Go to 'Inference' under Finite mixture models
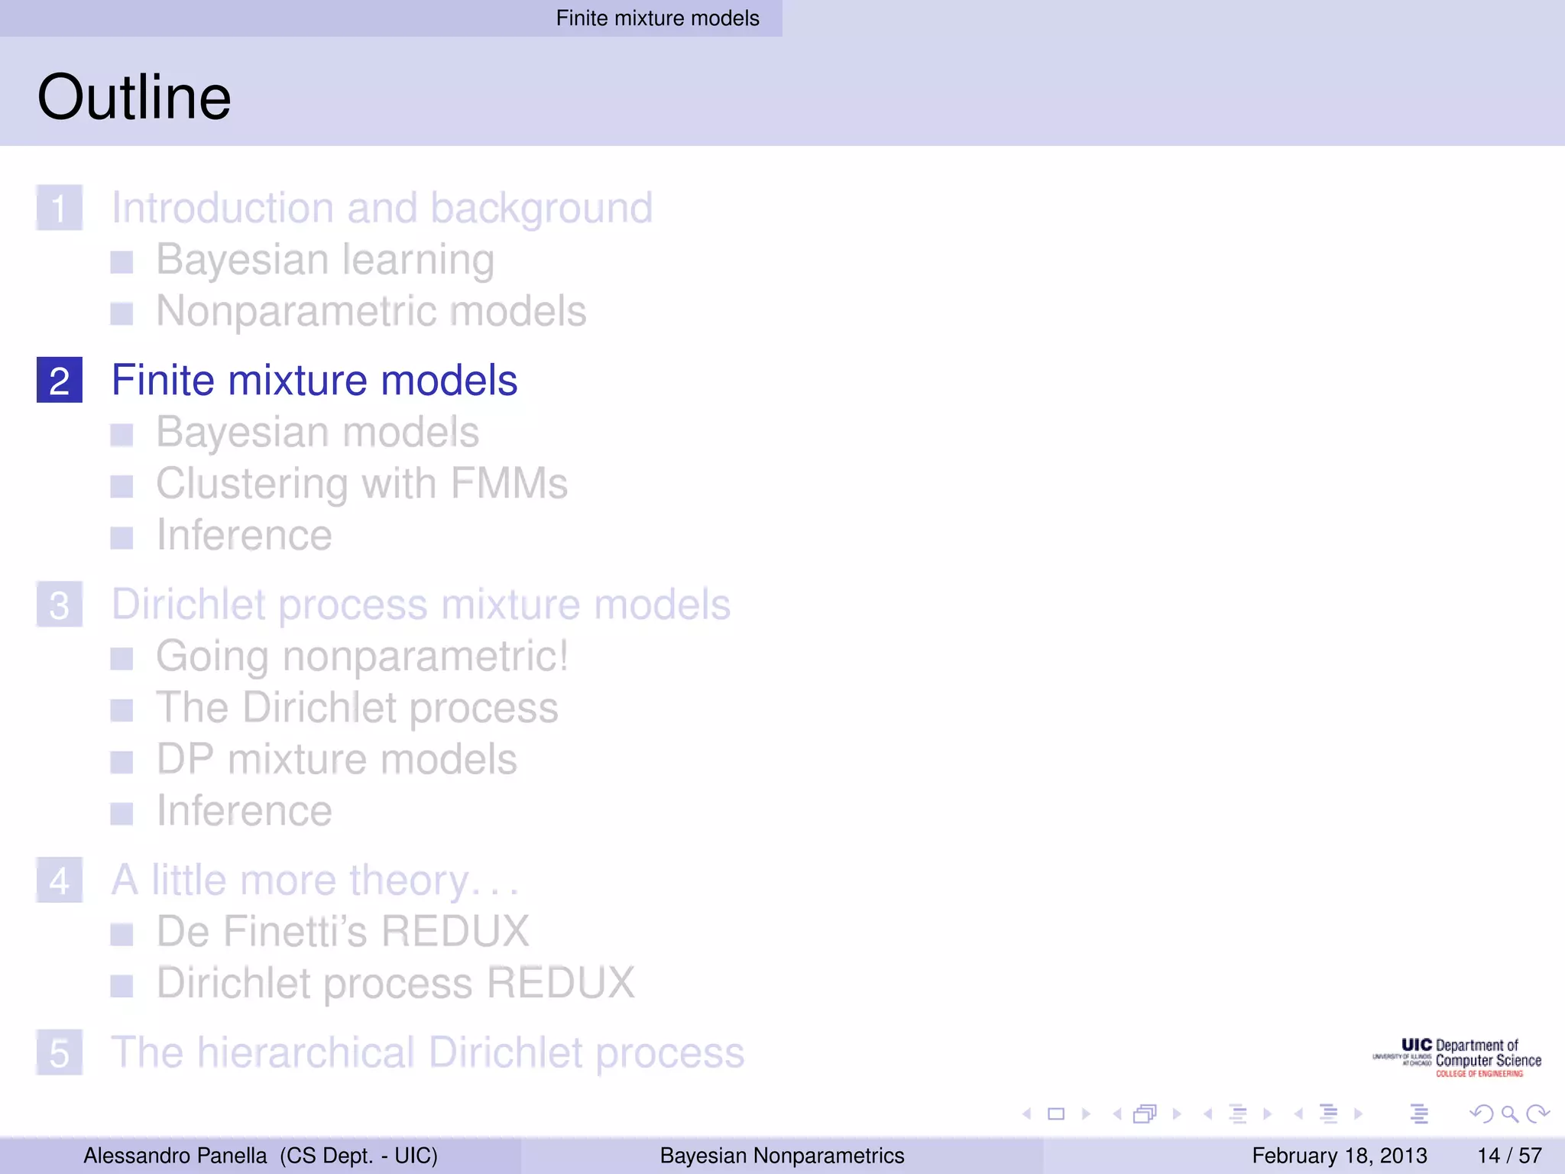This screenshot has height=1174, width=1565. (245, 535)
